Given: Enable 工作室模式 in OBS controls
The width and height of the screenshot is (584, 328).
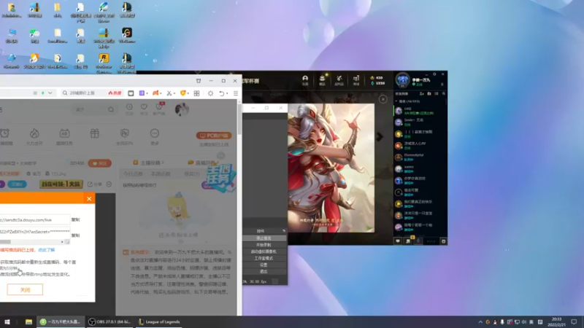Looking at the screenshot, I should 264,258.
